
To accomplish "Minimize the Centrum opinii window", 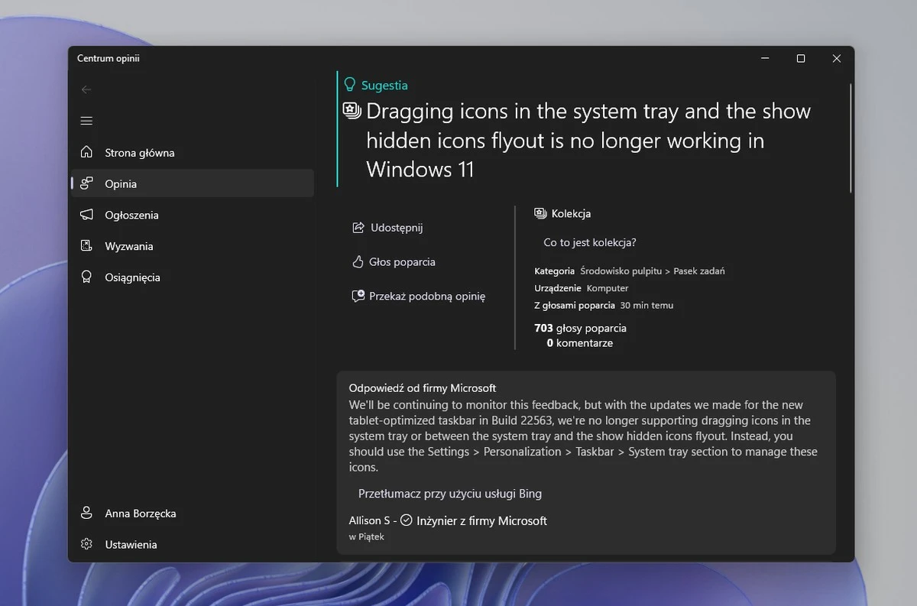I will tap(765, 59).
